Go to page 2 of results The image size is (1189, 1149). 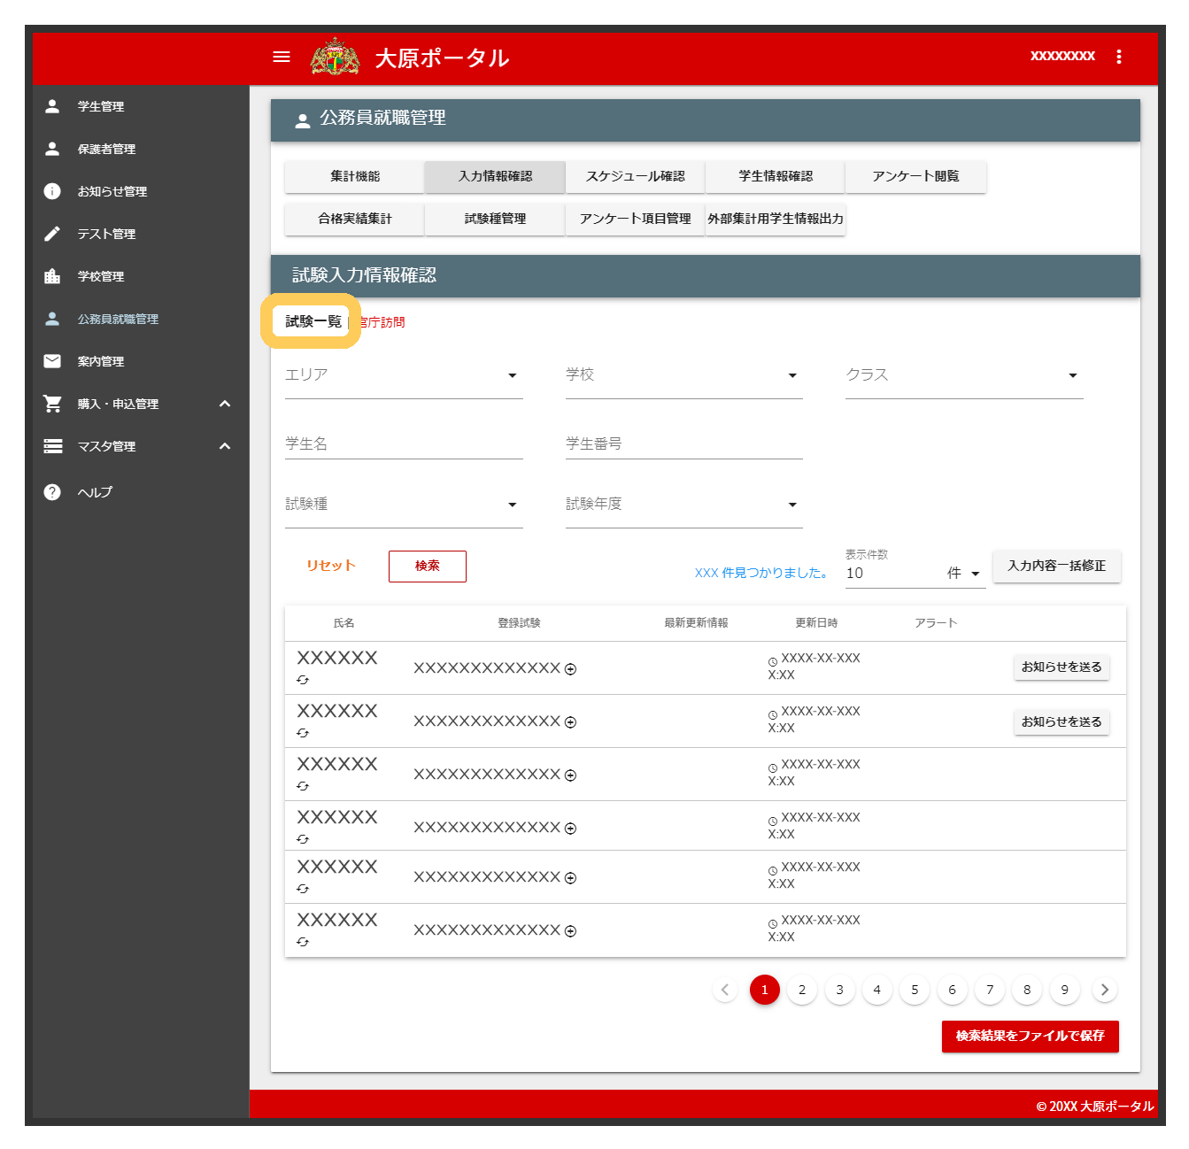coord(802,990)
